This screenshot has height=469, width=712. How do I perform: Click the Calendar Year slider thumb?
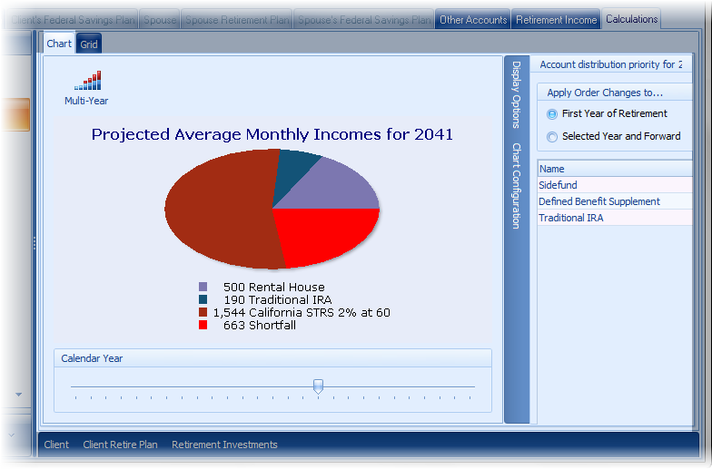318,386
